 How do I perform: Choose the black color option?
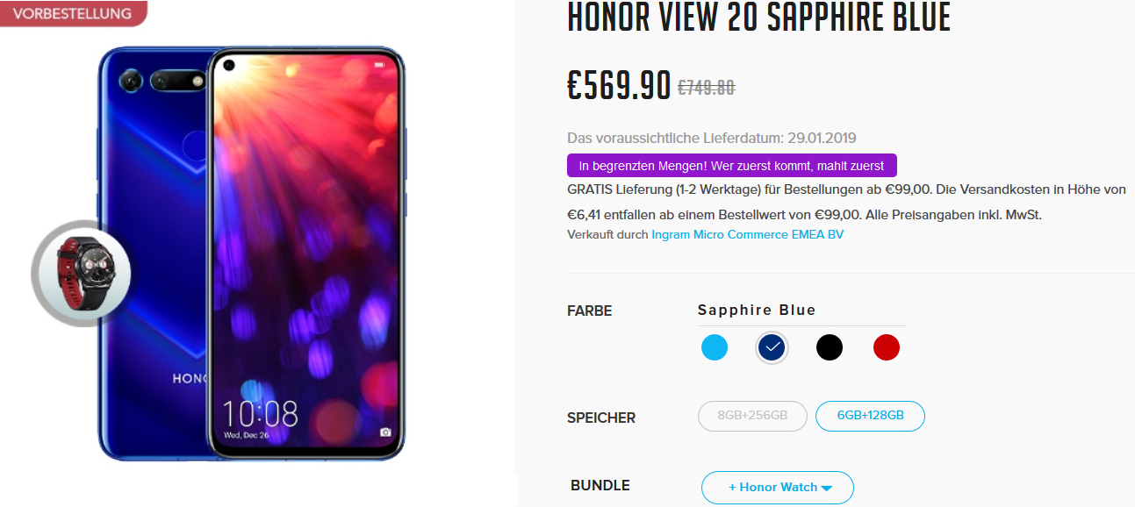(830, 348)
